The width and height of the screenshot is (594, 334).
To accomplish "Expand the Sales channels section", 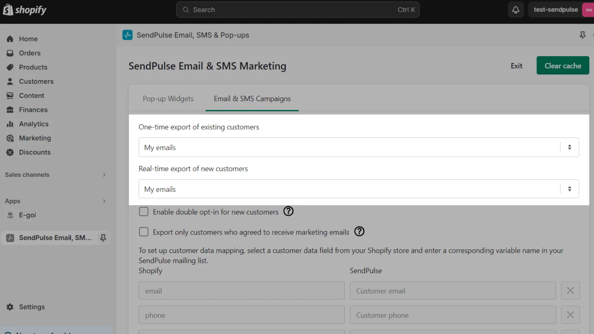I will pyautogui.click(x=104, y=175).
